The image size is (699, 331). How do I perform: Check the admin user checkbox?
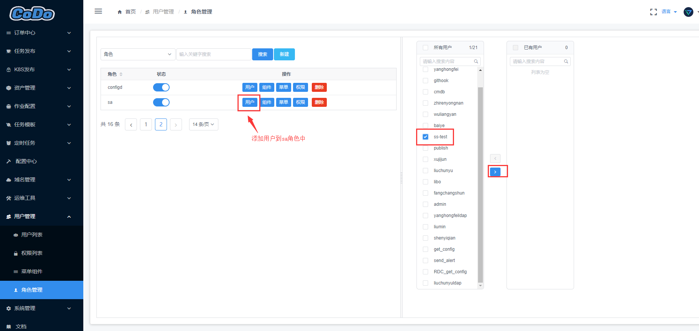coord(425,204)
